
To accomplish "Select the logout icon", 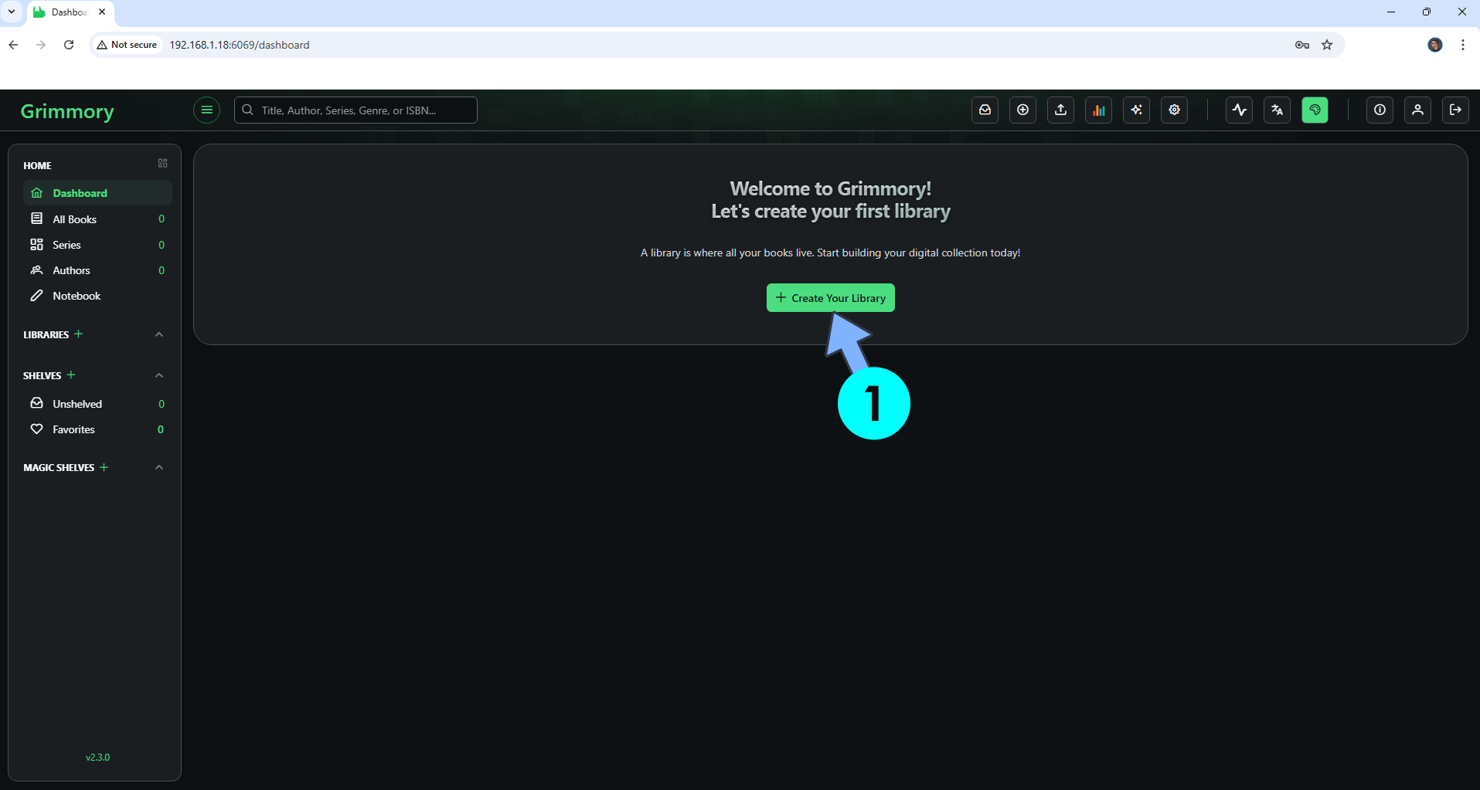I will coord(1455,110).
